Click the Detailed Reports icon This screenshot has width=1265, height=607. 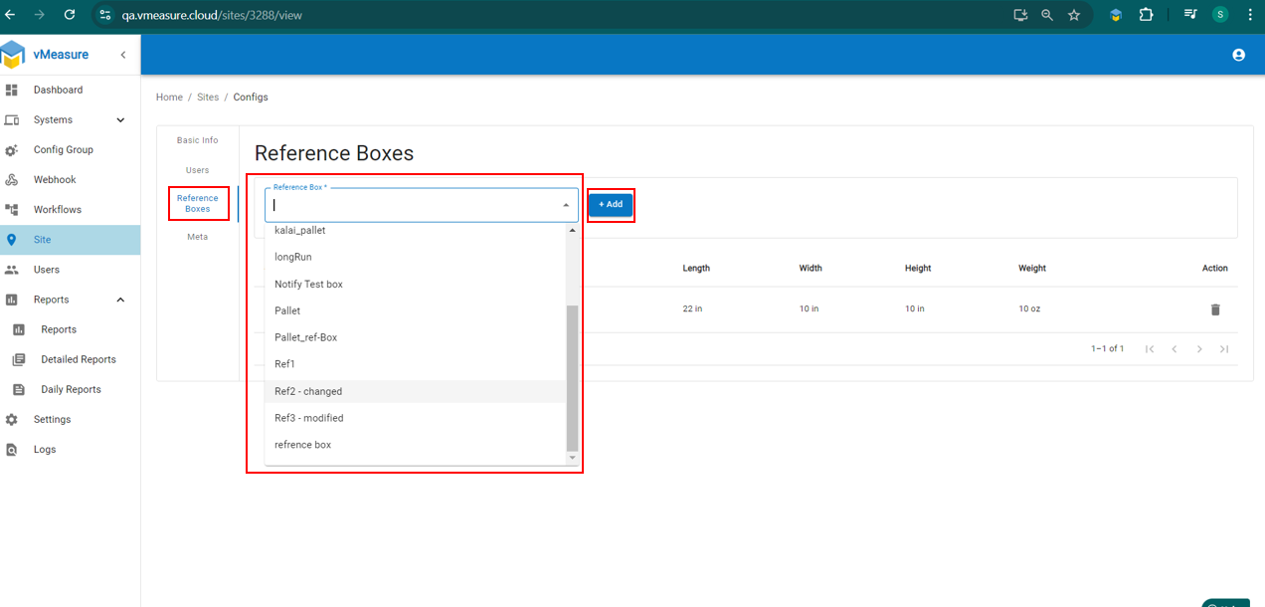pos(19,359)
